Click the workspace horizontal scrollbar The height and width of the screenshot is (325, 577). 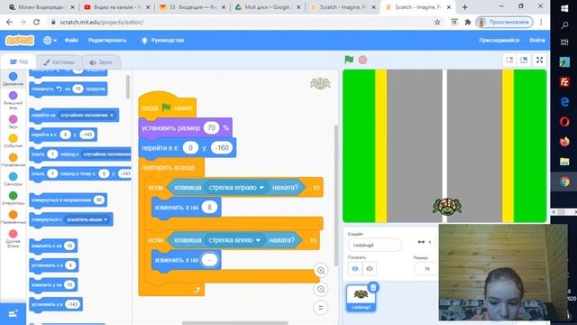pos(235,323)
